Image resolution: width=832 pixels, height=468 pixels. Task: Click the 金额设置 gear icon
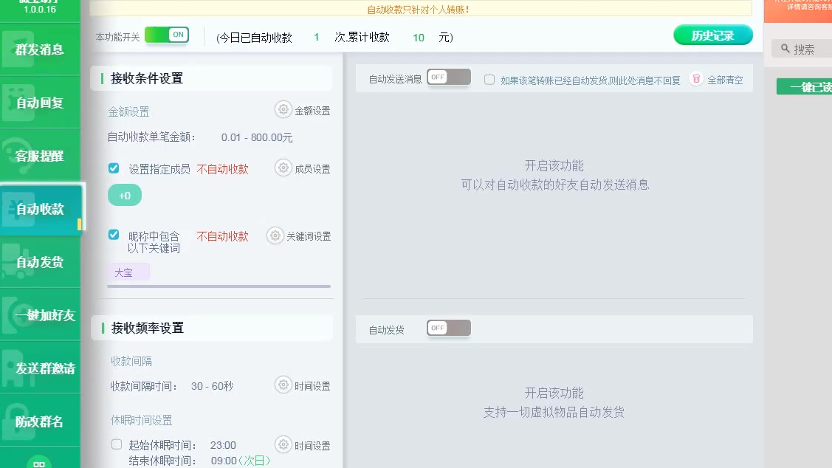coord(283,109)
